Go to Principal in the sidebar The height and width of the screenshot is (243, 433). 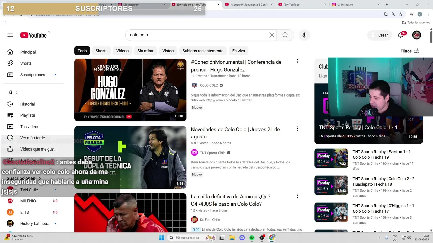point(28,52)
